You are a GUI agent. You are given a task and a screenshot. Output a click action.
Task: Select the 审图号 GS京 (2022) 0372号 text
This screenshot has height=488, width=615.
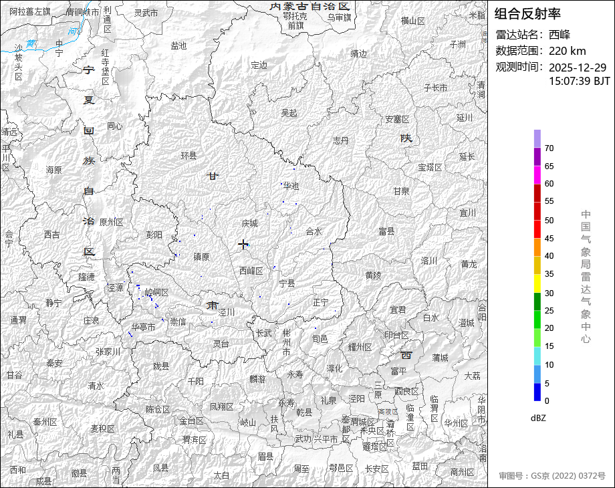coord(552,476)
